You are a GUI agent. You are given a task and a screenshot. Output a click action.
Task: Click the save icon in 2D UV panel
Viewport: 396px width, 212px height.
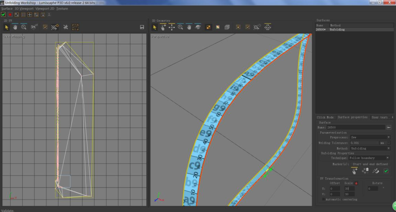[x=142, y=27]
